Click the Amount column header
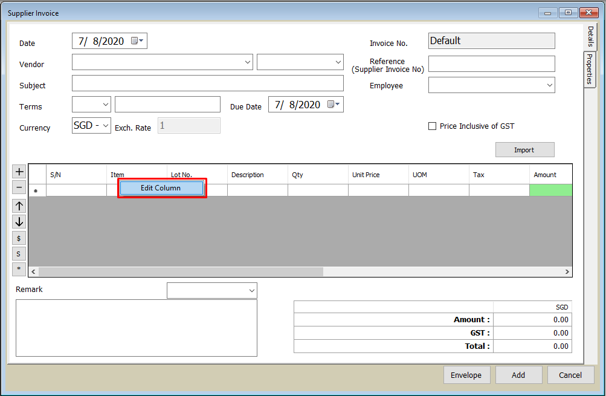The height and width of the screenshot is (396, 606). coord(551,174)
